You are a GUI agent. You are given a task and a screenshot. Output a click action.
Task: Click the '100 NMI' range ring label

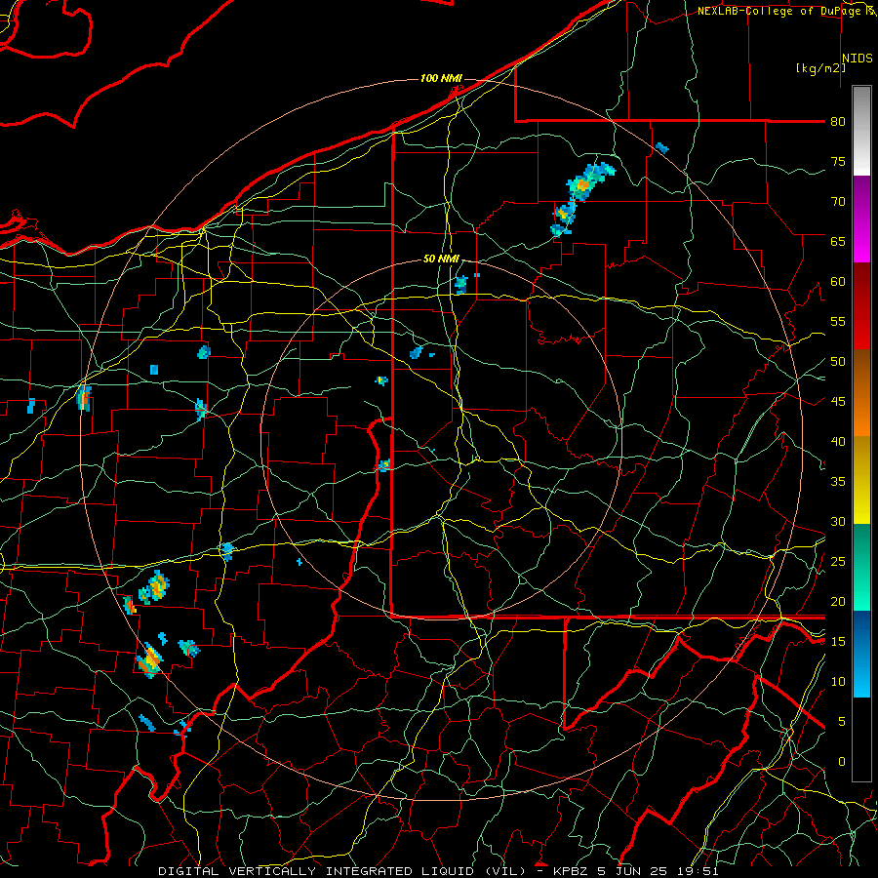pos(441,78)
